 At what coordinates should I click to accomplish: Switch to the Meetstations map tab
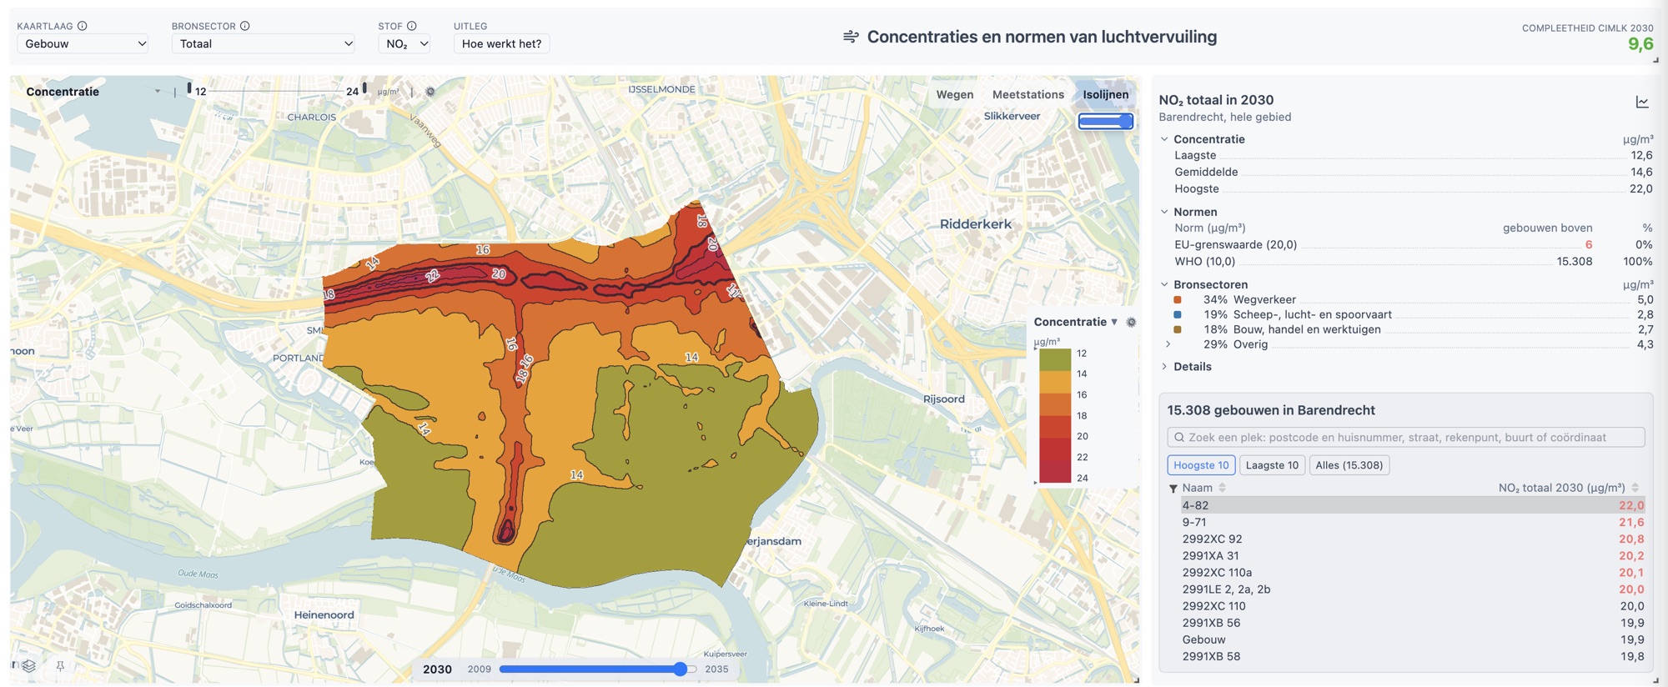[1028, 94]
